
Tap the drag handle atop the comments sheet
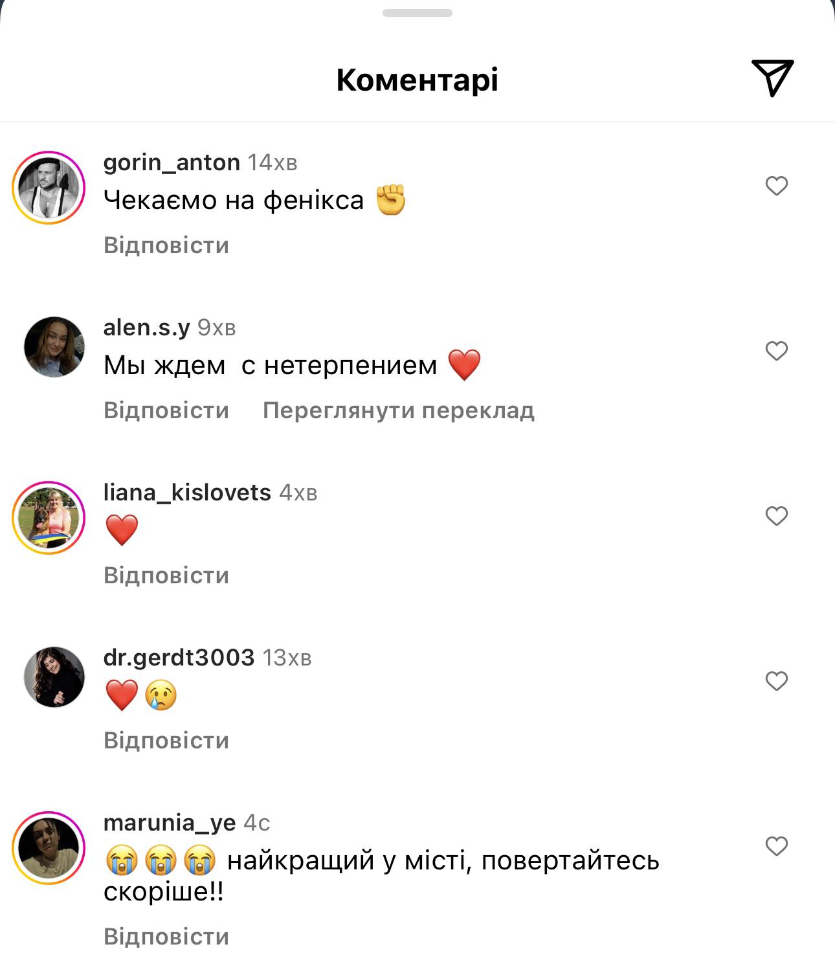tap(417, 13)
